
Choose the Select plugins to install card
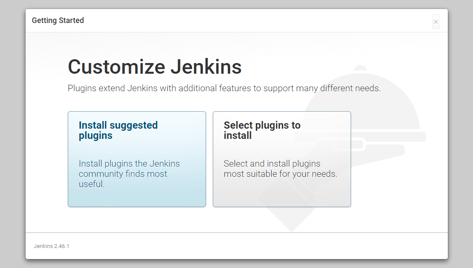pos(282,159)
